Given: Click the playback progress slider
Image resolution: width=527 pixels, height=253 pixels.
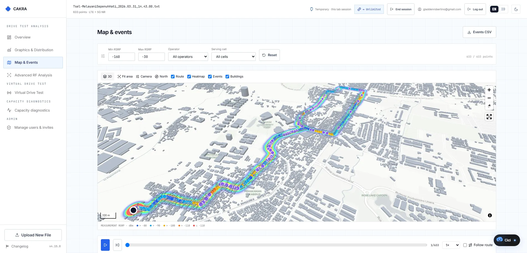Looking at the screenshot, I should coord(276,245).
